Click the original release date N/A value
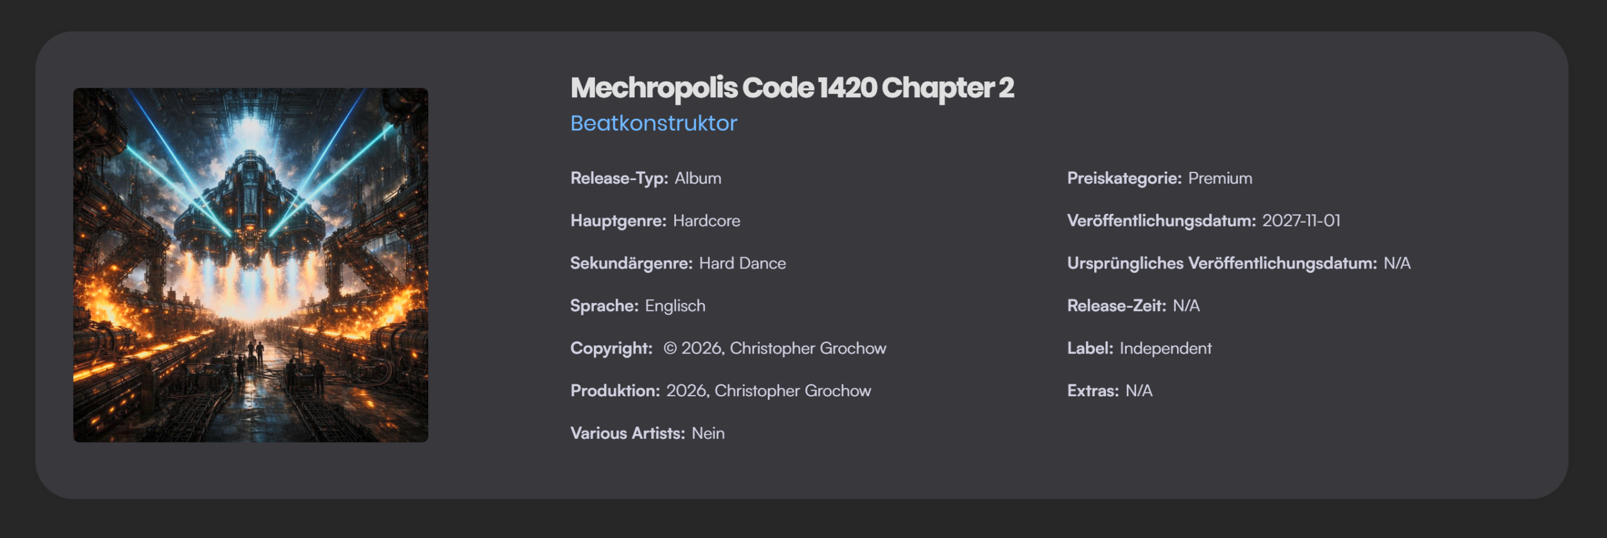 pos(1397,263)
